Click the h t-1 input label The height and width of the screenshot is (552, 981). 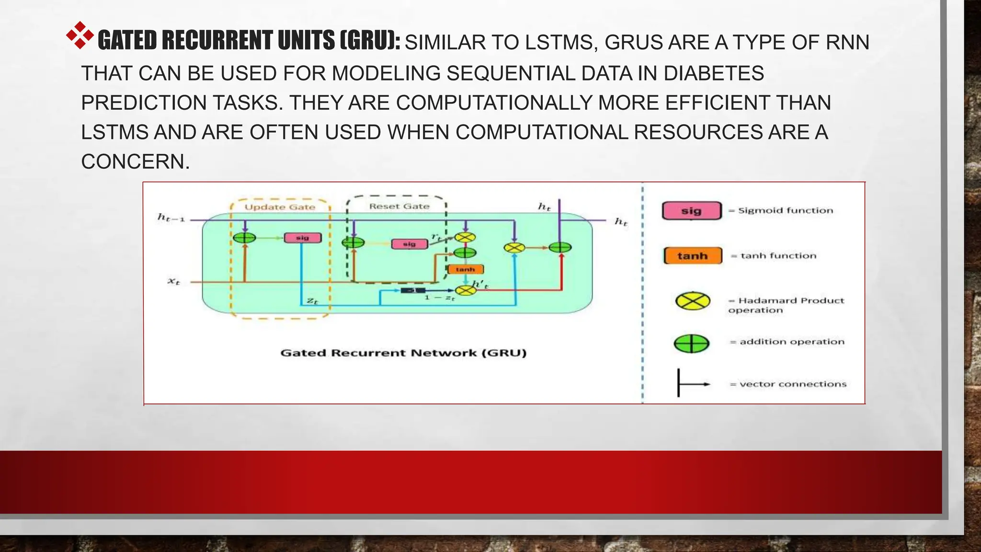[x=171, y=218]
